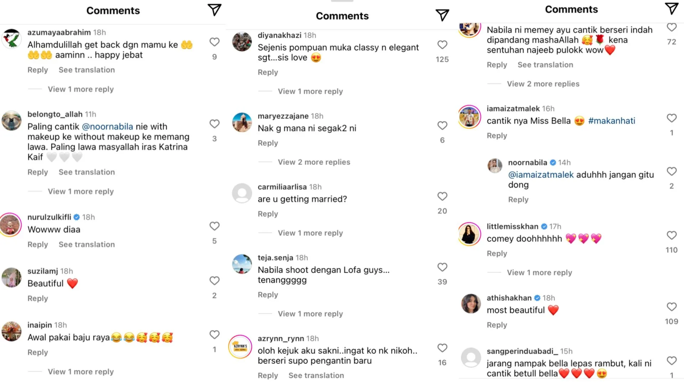Screen dimensions: 684x384
Task: Tap the share arrow icon in the left Comments header
Action: click(214, 10)
